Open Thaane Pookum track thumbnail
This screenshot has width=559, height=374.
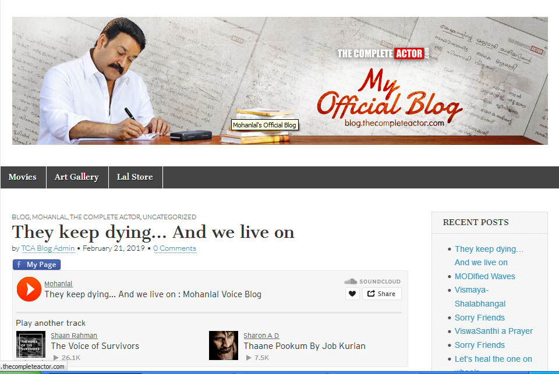tap(224, 345)
